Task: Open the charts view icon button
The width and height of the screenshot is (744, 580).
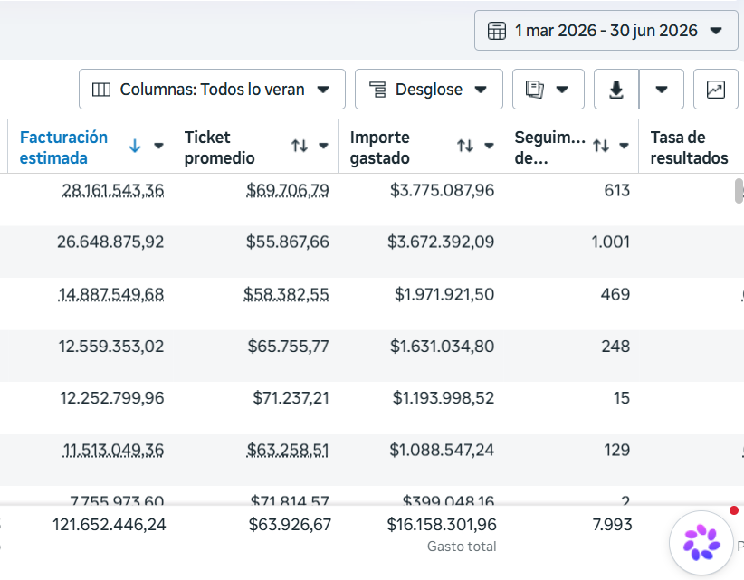Action: tap(716, 90)
